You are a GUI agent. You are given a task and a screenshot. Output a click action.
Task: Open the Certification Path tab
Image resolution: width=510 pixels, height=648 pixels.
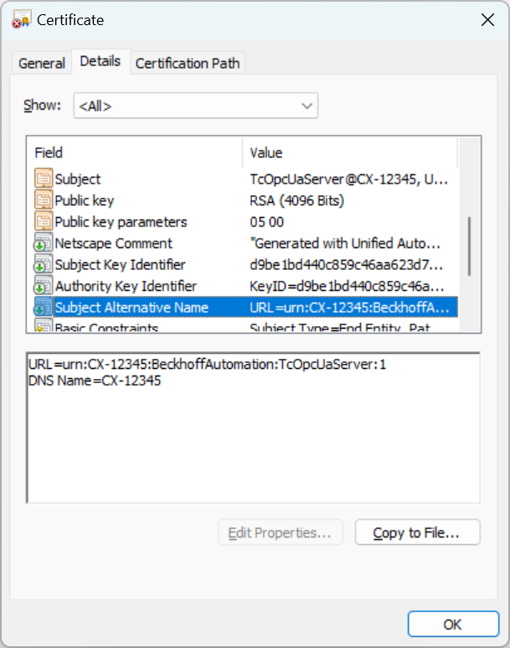click(x=188, y=63)
